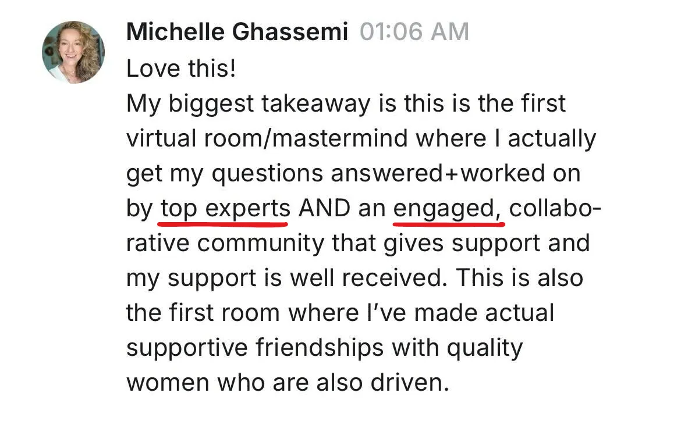The image size is (681, 425).
Task: Click the words "made actual"
Action: coord(484,313)
